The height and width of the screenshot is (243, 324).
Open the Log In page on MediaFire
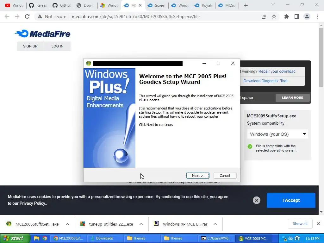[x=57, y=46]
